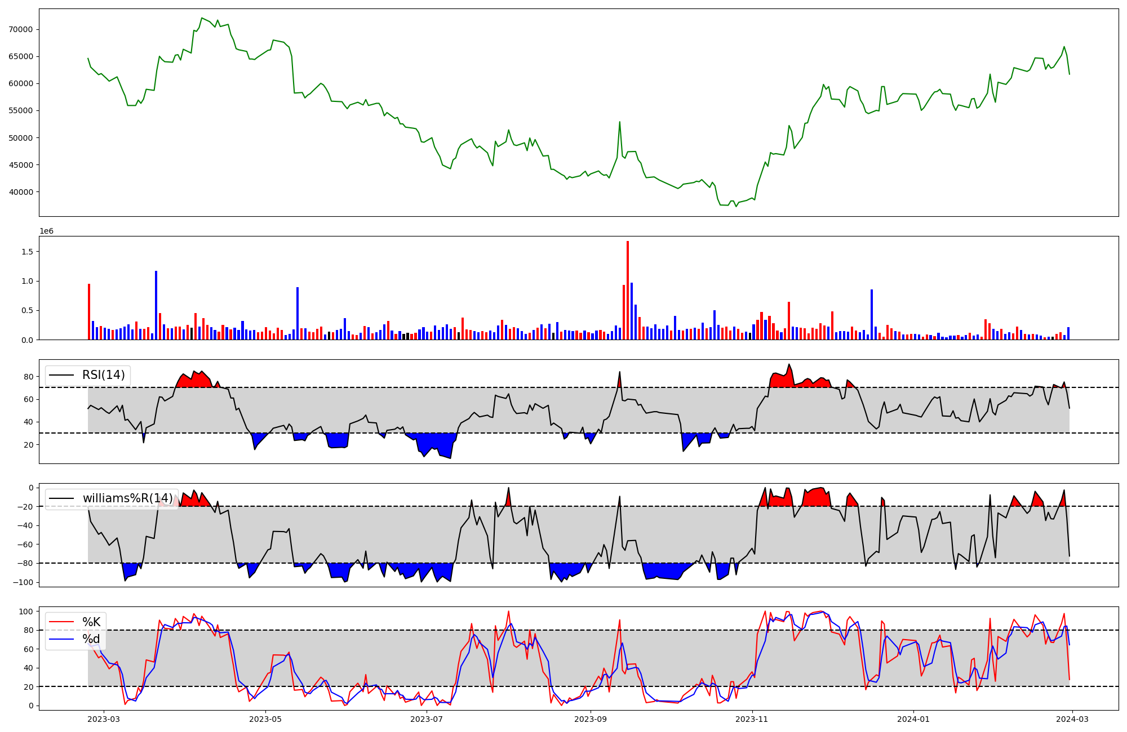Image resolution: width=1127 pixels, height=732 pixels.
Task: Click the 2023-07 x-axis tick label
Action: (x=427, y=719)
